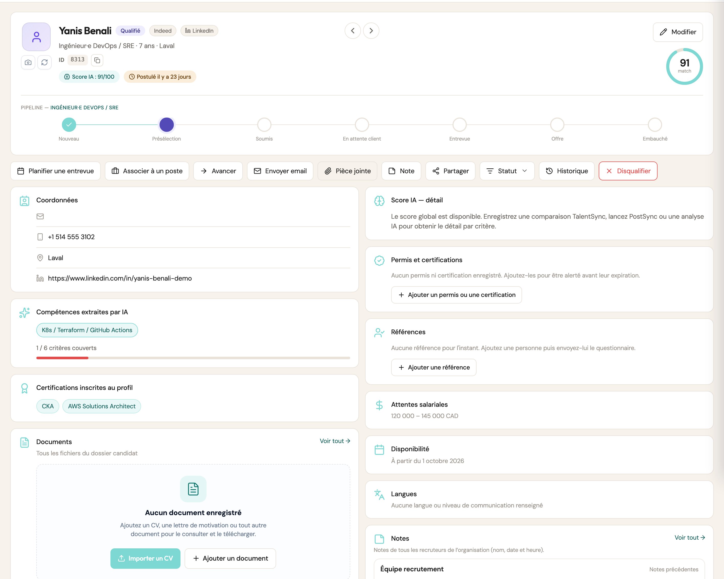Click the Modifier edit button
This screenshot has width=724, height=579.
678,32
